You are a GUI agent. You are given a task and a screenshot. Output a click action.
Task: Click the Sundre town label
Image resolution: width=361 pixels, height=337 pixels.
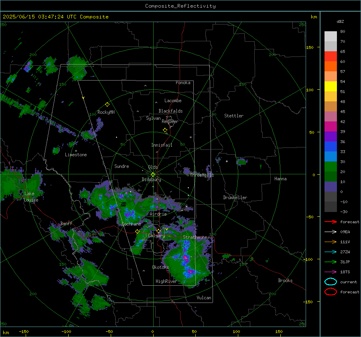coord(122,166)
